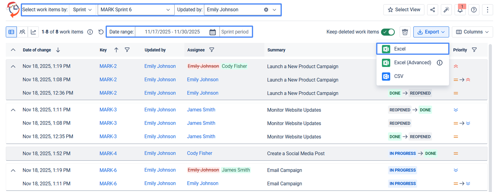Click the reset arrow beside Date range
This screenshot has width=494, height=192.
[101, 32]
